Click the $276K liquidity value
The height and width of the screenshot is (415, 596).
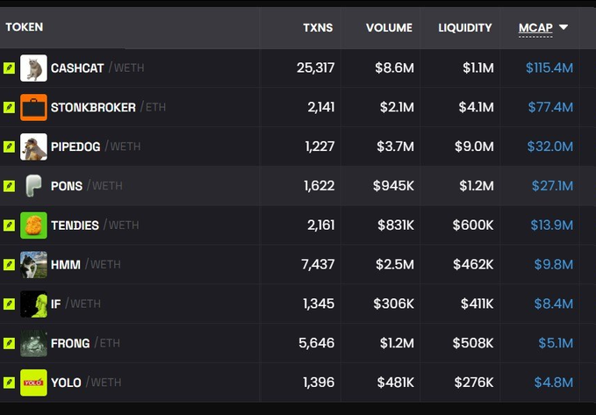coord(474,383)
